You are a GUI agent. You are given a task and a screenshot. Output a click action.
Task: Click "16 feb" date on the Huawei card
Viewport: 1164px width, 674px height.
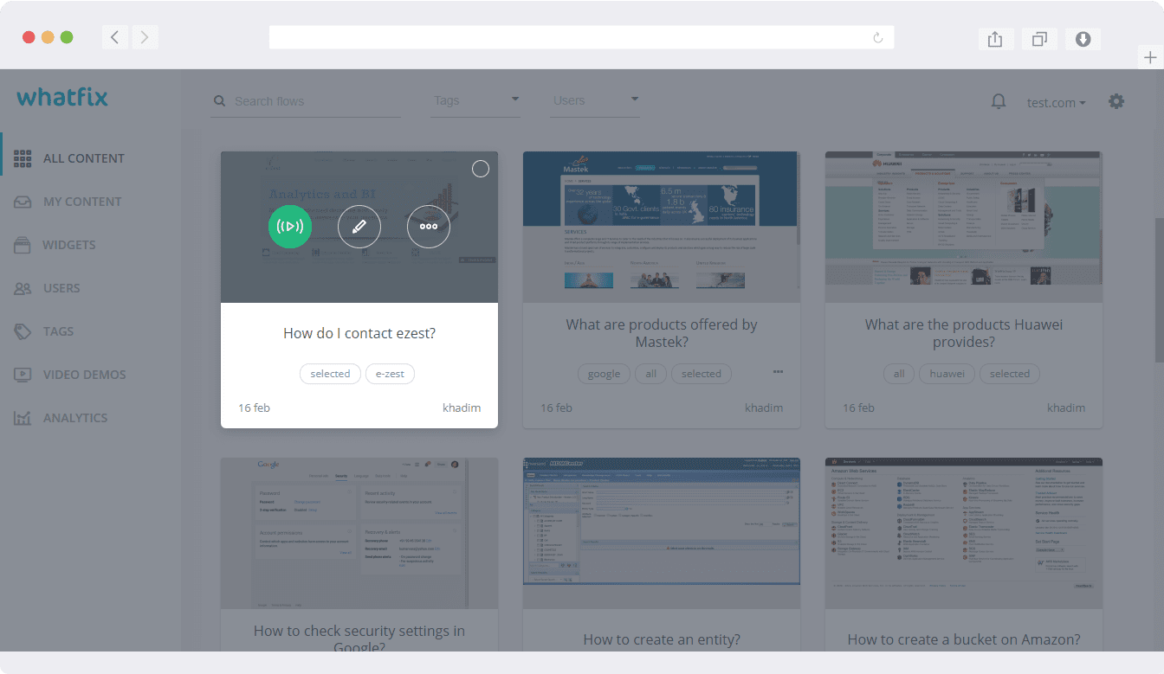coord(858,408)
